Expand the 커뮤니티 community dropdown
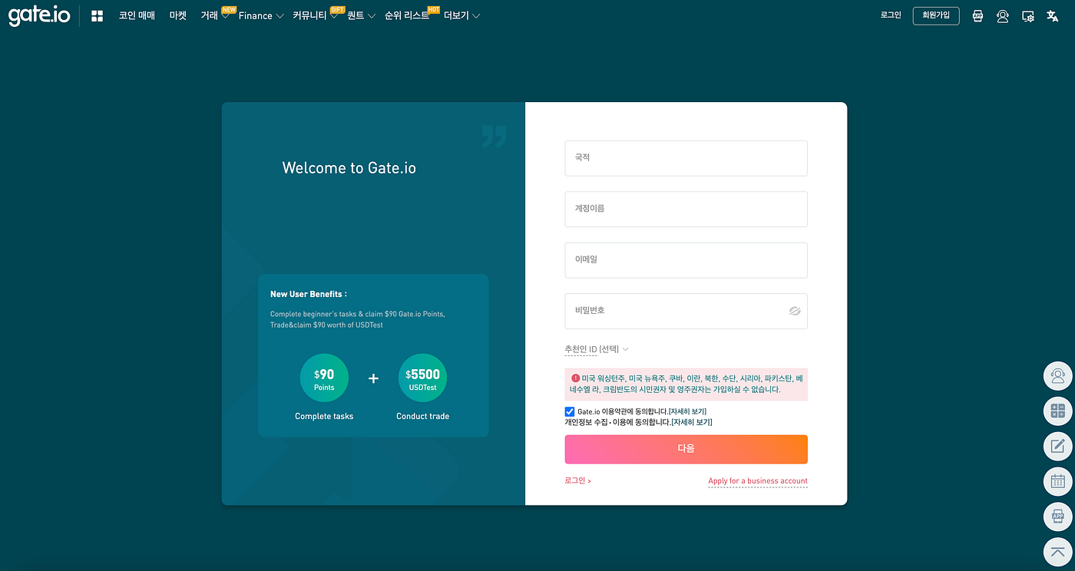Image resolution: width=1075 pixels, height=571 pixels. (x=315, y=15)
